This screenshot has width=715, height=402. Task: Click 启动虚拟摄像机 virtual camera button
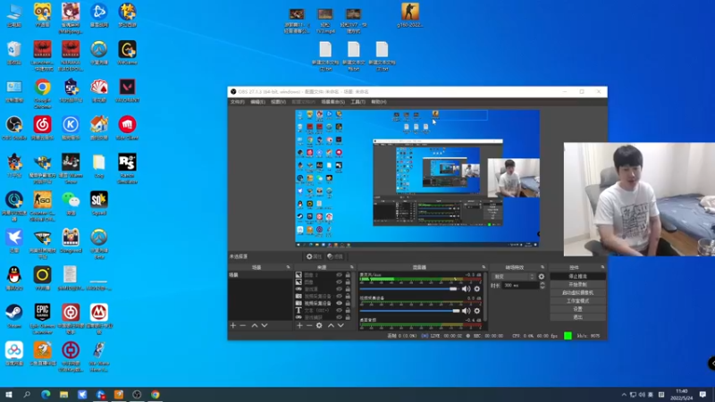pos(577,293)
